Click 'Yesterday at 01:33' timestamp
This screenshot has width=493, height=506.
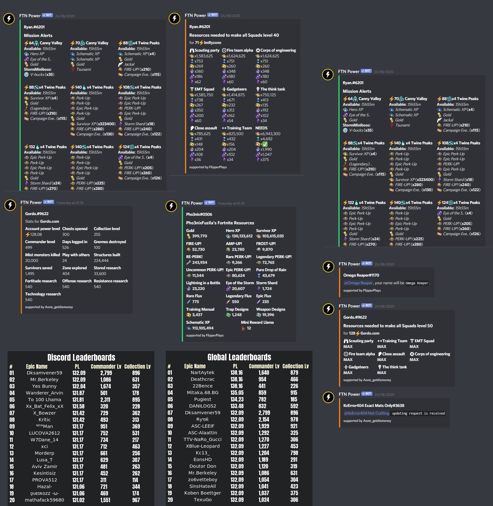pos(231,203)
